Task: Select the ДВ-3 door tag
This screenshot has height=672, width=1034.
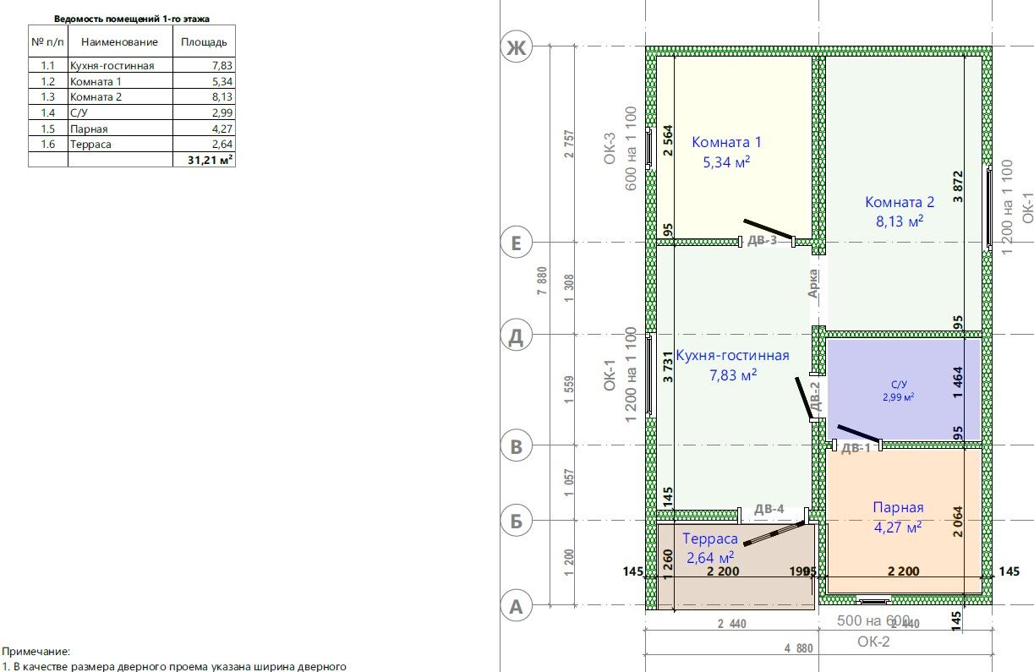Action: (x=762, y=241)
